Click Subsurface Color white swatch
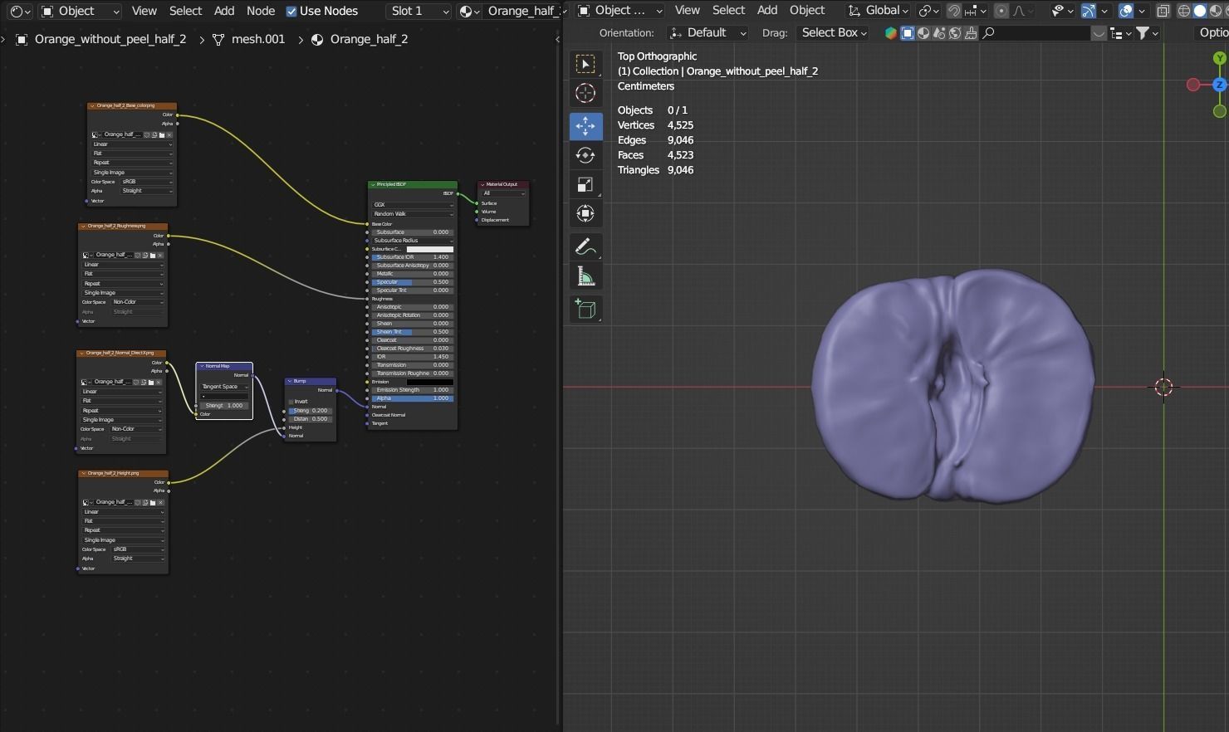Image resolution: width=1229 pixels, height=732 pixels. [x=430, y=249]
